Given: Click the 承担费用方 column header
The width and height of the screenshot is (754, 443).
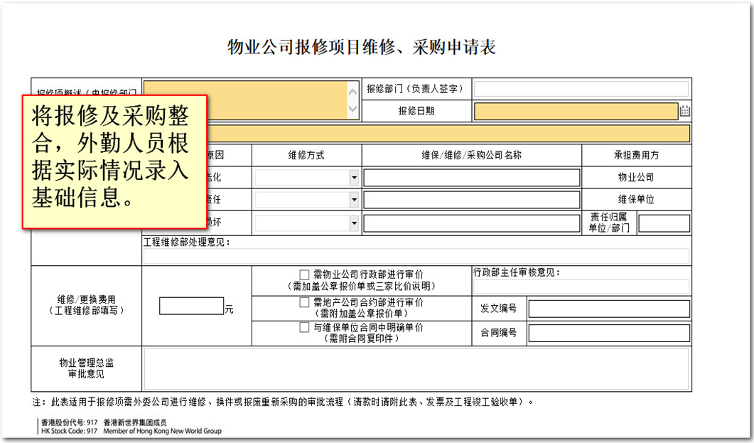Looking at the screenshot, I should point(636,155).
